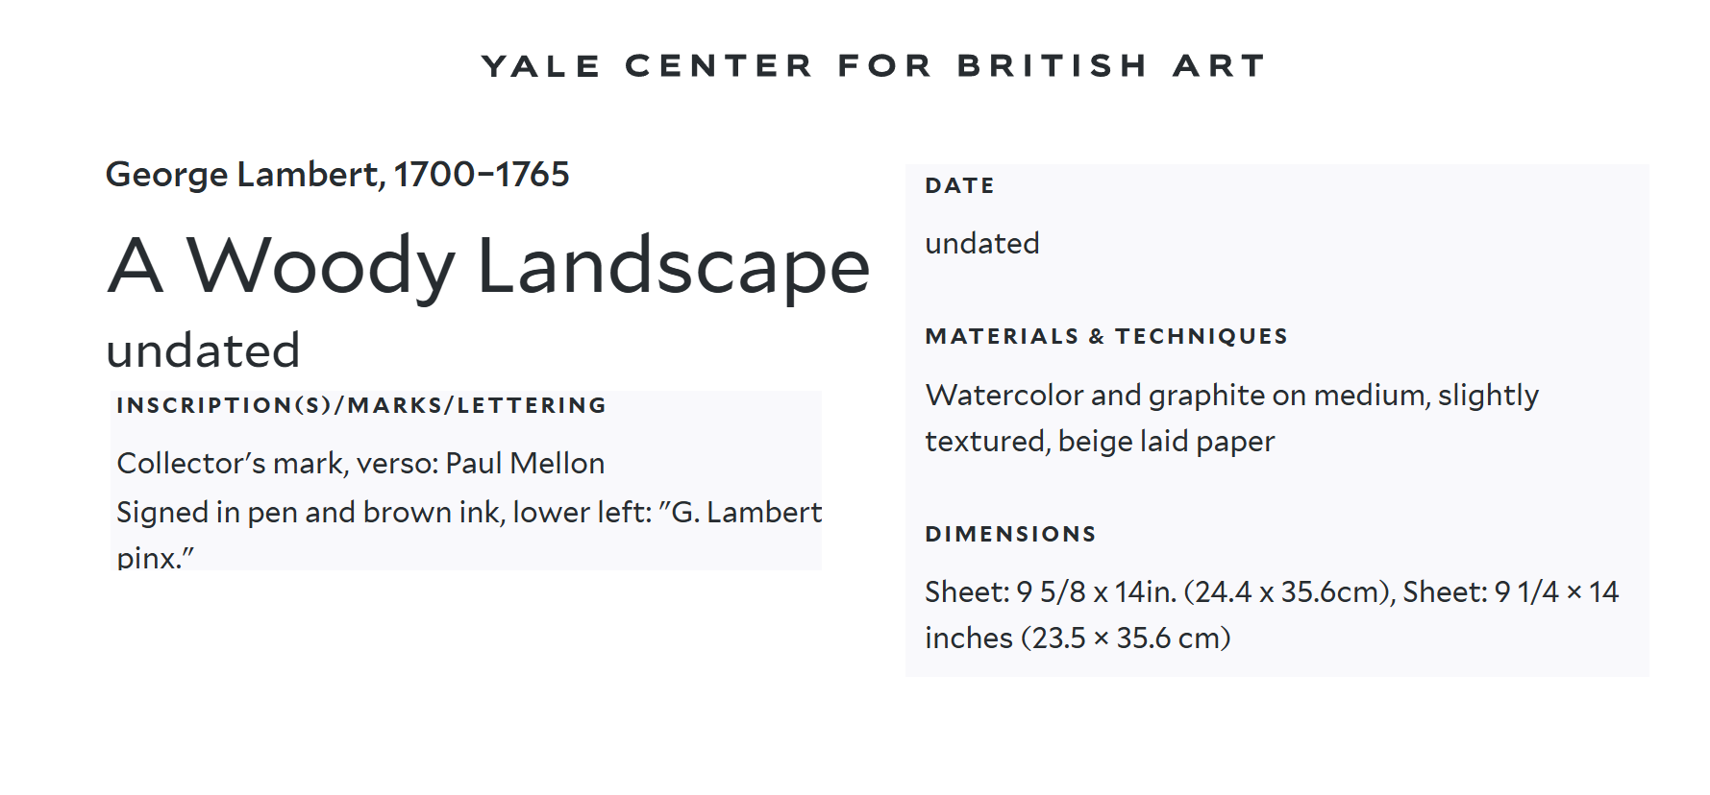The image size is (1710, 795).
Task: Click the 1700–1765 lifespan dates
Action: tap(482, 175)
